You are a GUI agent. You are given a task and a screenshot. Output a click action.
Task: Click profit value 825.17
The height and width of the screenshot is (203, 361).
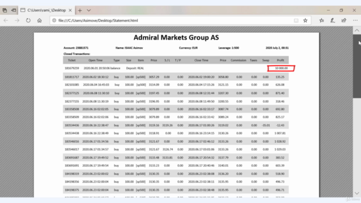click(x=280, y=117)
